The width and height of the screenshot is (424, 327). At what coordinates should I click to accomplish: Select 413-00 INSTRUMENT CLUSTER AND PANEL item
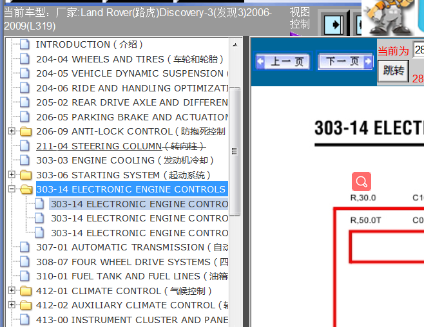[132, 320]
